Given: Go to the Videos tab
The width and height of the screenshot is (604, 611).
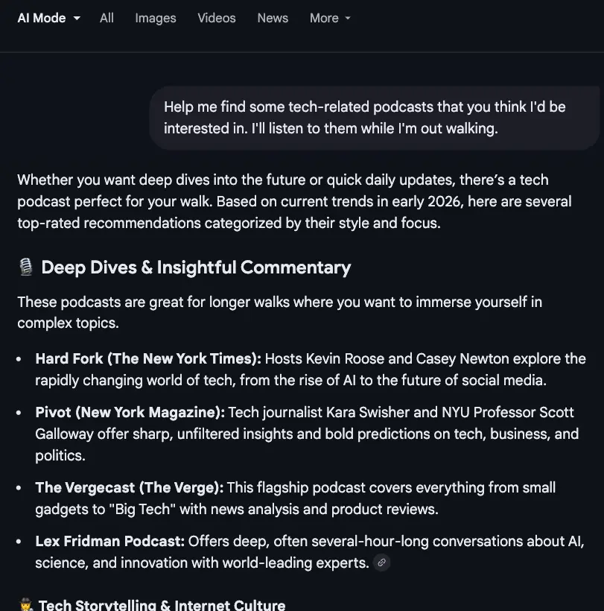Looking at the screenshot, I should [x=217, y=18].
